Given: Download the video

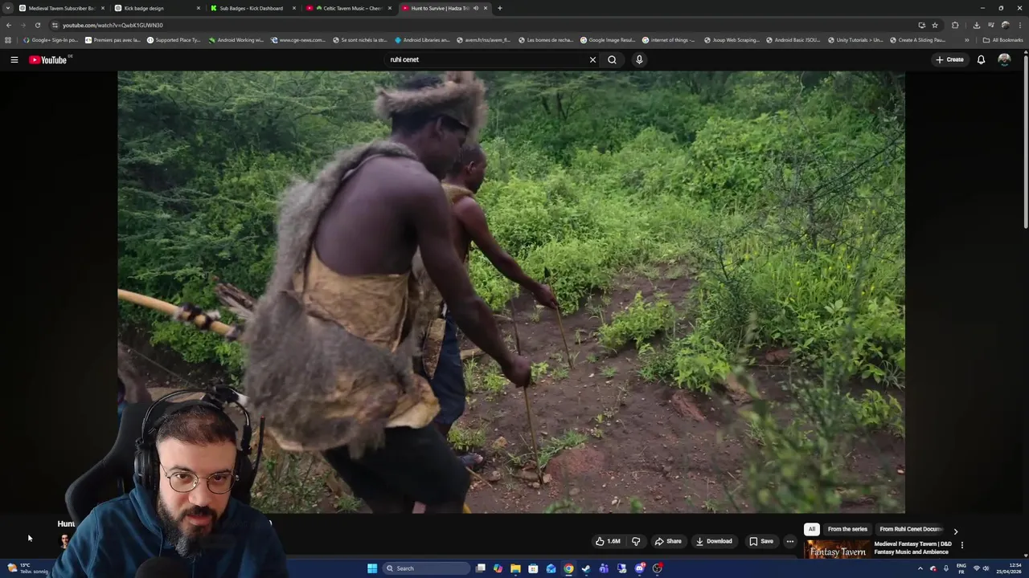Looking at the screenshot, I should (714, 541).
